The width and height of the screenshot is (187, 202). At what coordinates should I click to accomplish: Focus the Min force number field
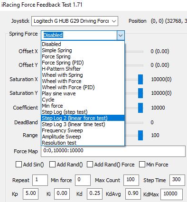[x=83, y=180]
